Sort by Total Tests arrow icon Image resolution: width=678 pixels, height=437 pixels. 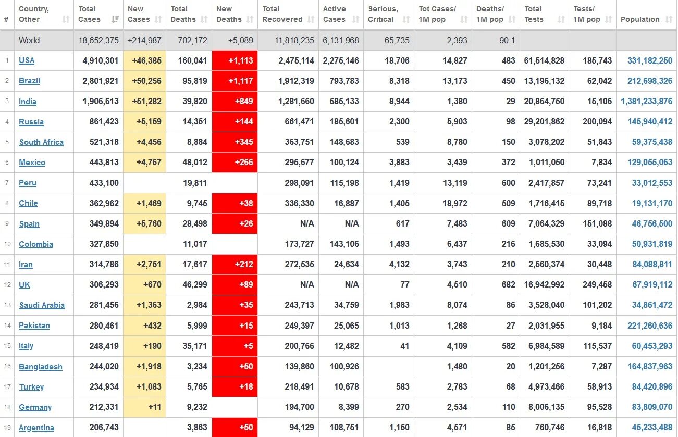(x=561, y=20)
